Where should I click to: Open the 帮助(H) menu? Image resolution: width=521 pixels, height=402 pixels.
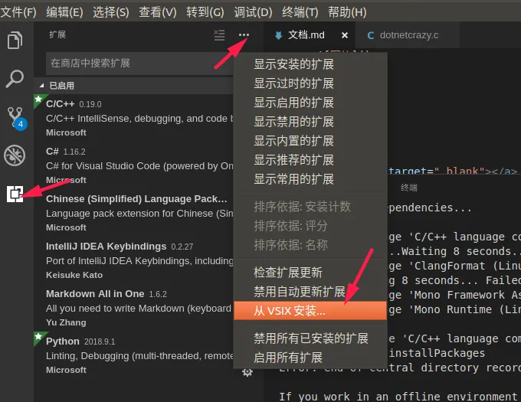tap(347, 12)
